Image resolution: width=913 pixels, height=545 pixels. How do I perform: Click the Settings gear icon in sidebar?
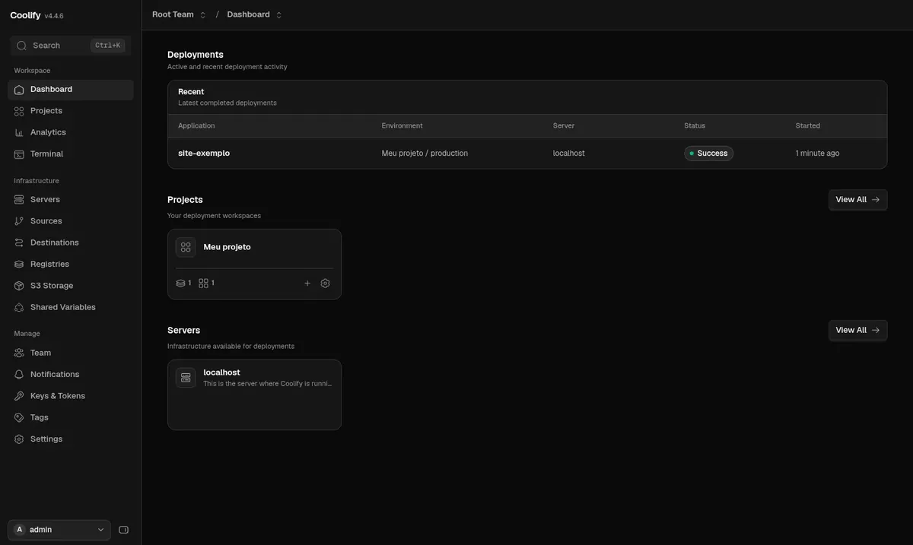point(19,439)
